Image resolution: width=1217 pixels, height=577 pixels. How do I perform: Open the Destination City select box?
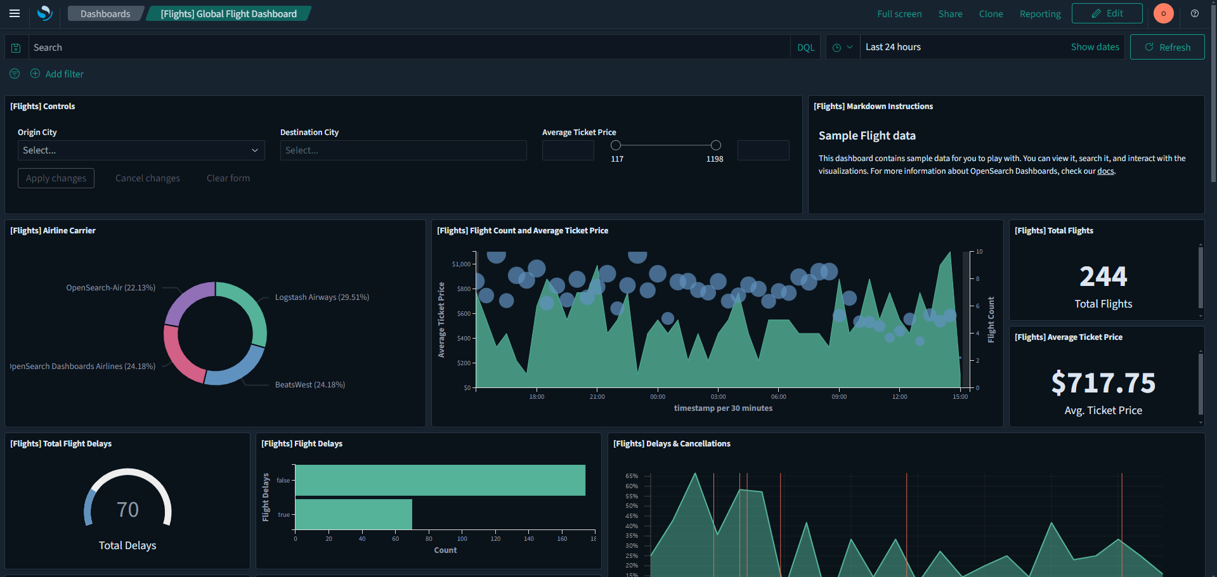(403, 150)
